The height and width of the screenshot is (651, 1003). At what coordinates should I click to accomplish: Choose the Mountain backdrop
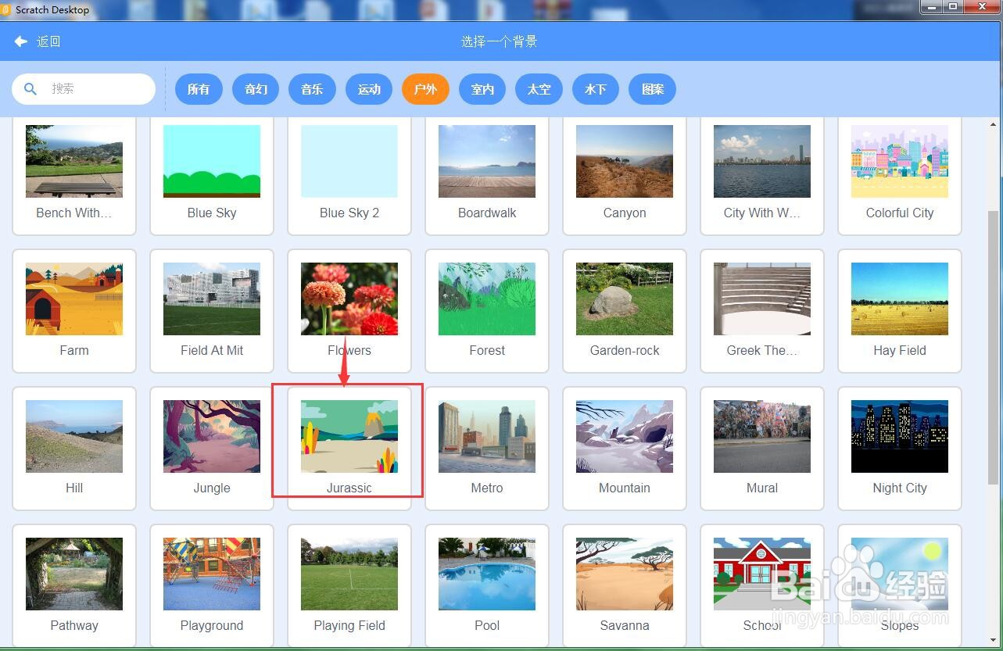point(625,448)
